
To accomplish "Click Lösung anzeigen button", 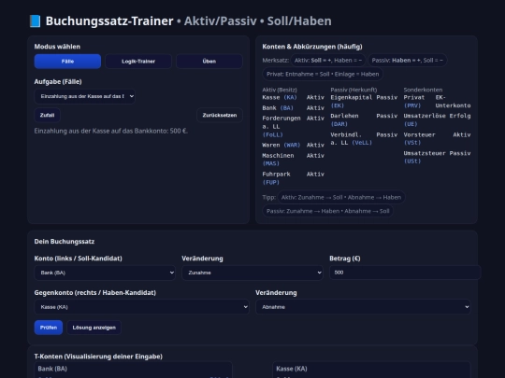I will pyautogui.click(x=94, y=328).
